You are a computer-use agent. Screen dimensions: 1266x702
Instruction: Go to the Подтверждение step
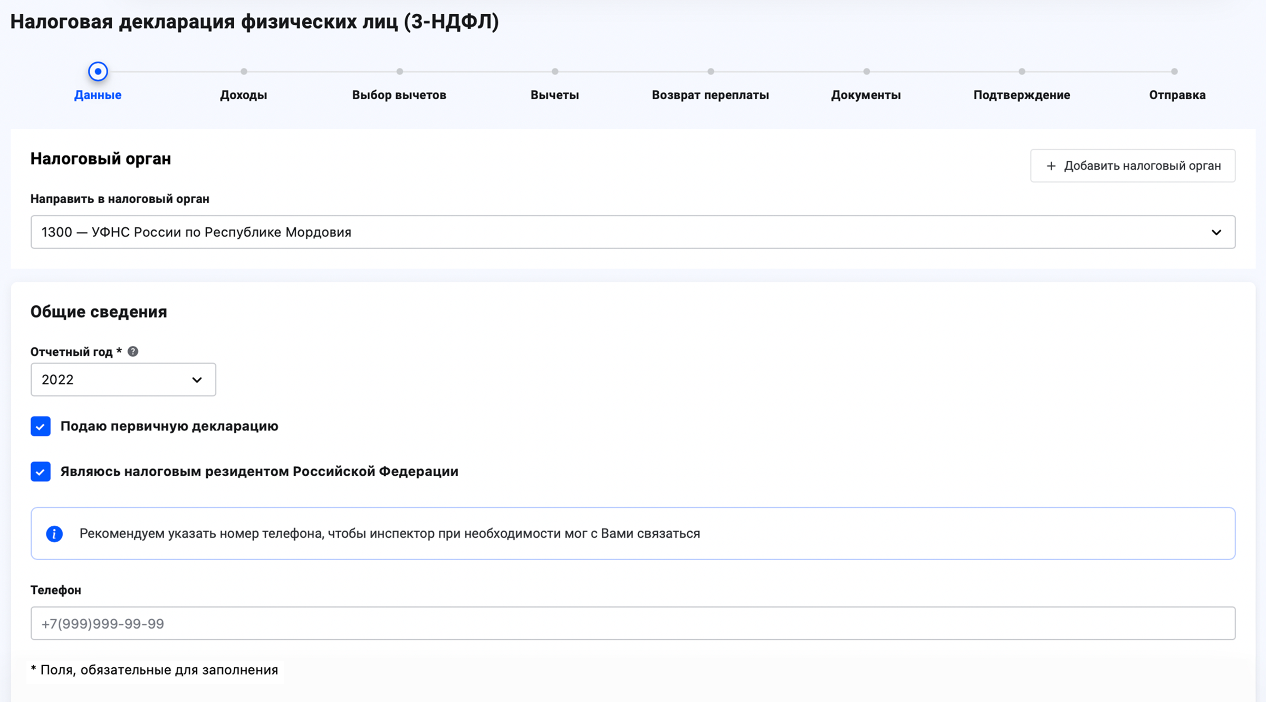(x=1021, y=95)
